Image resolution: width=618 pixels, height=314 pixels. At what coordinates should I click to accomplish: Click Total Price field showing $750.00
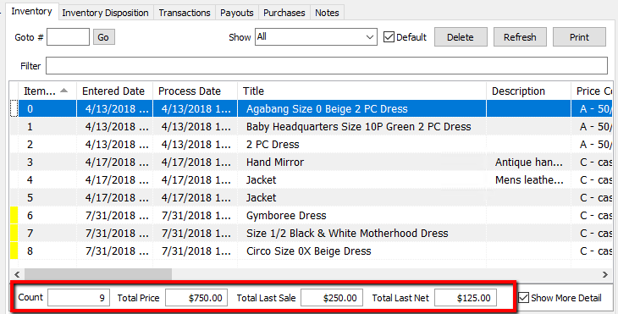tap(196, 297)
